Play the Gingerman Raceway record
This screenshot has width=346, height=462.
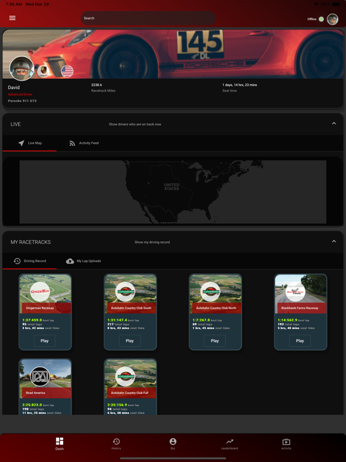(44, 341)
